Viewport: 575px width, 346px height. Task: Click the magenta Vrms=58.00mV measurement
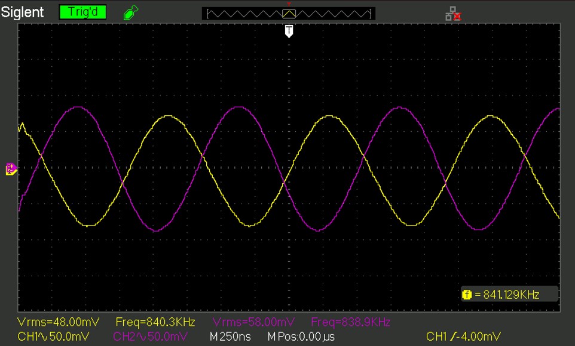(x=253, y=322)
